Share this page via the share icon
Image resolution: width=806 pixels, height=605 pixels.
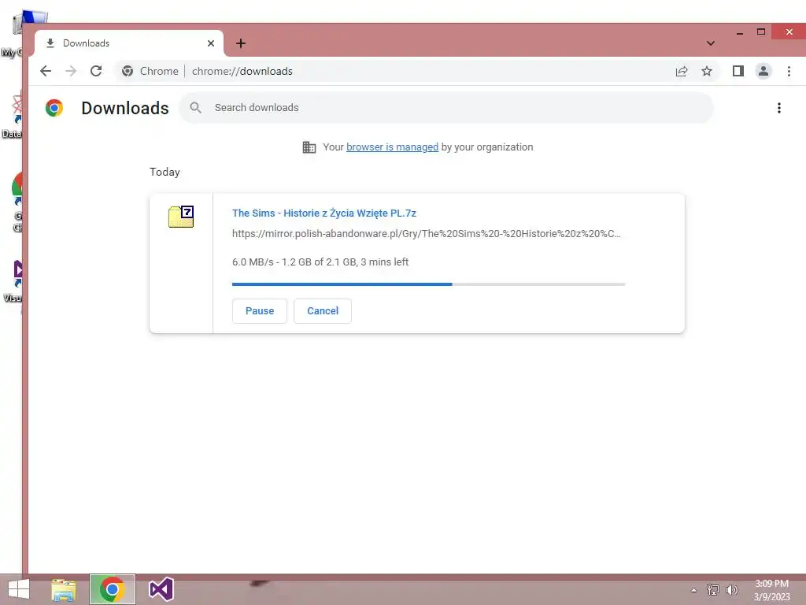pyautogui.click(x=682, y=71)
